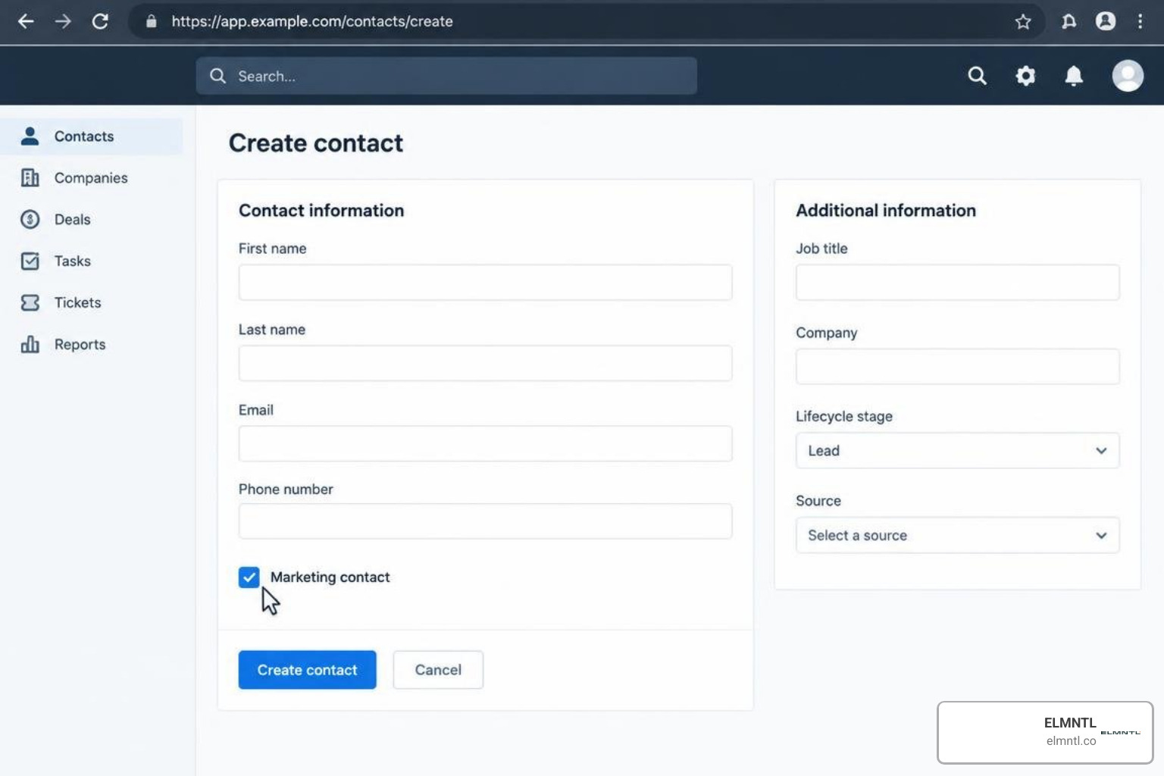Image resolution: width=1164 pixels, height=776 pixels.
Task: Open the user avatar menu
Action: coord(1128,76)
